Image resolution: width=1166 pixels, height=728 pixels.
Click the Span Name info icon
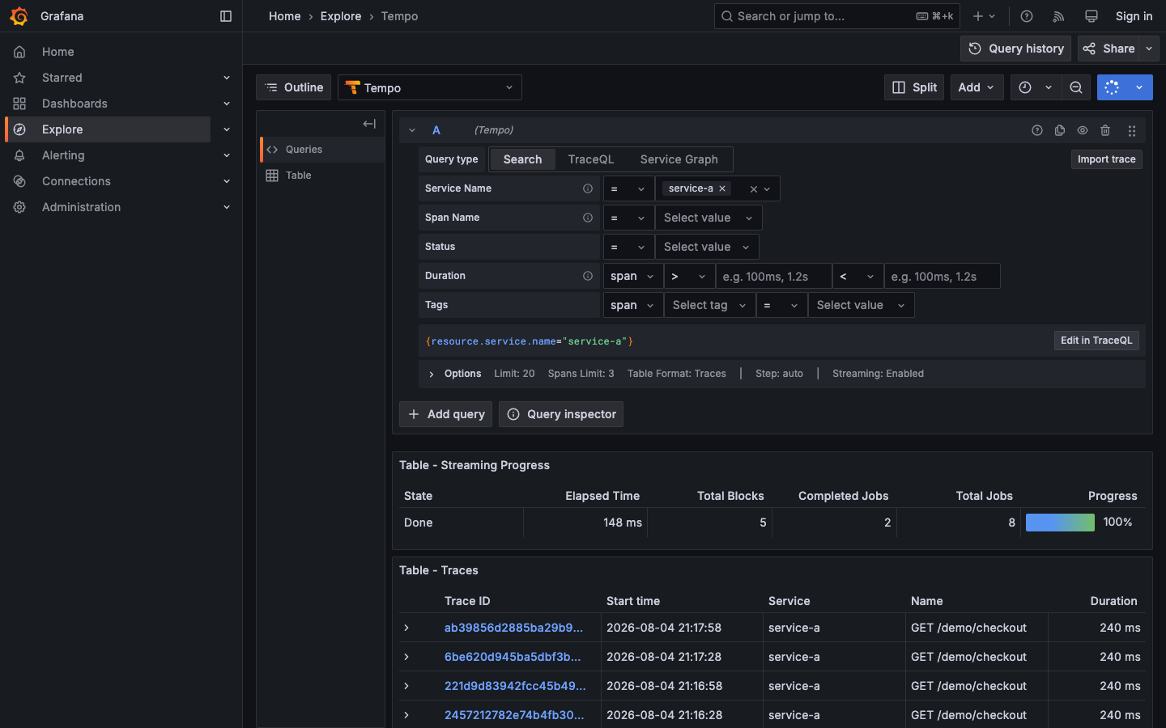588,218
